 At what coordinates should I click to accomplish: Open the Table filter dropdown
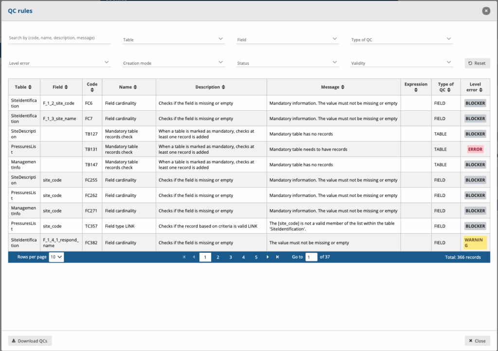click(x=173, y=39)
